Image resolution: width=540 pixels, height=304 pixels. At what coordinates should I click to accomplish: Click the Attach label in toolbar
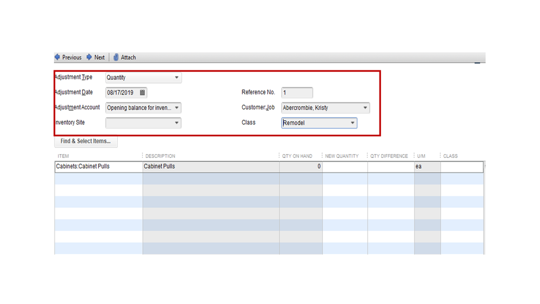pos(128,57)
